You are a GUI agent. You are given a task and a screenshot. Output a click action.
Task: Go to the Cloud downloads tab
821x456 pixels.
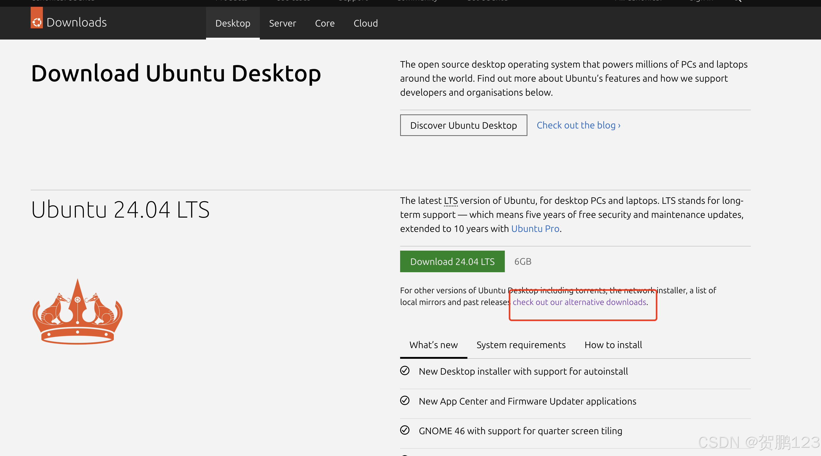(366, 23)
